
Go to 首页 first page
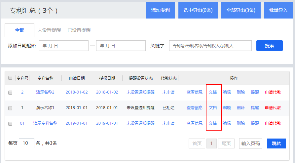197,143
